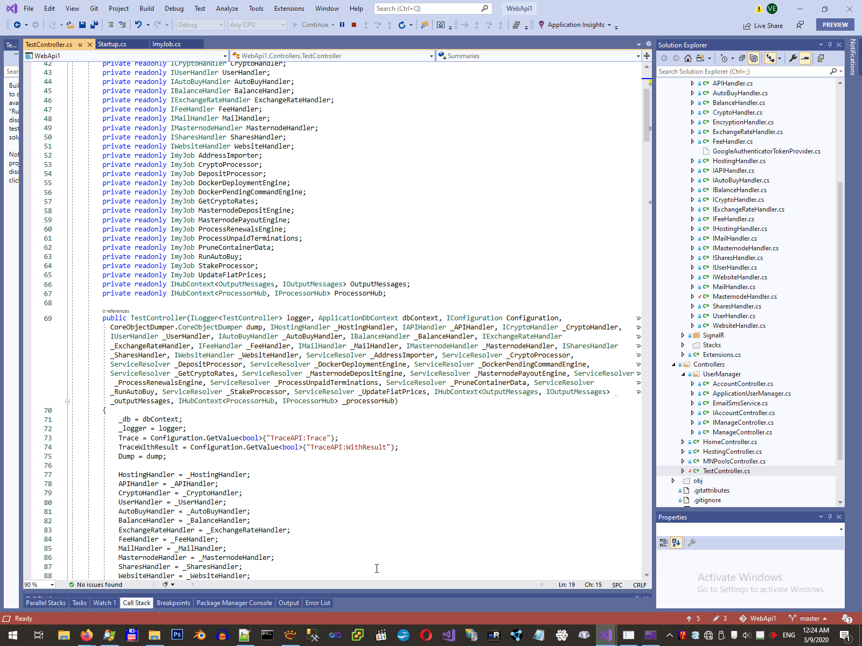
Task: Expand the SignalR folder node
Action: 683,335
